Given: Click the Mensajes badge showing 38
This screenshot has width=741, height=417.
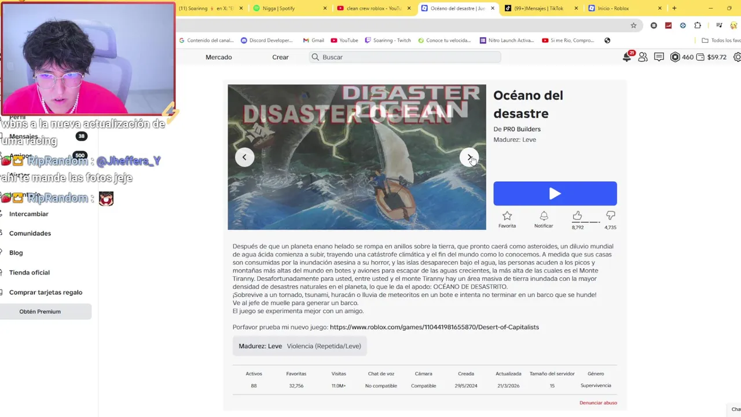Looking at the screenshot, I should click(x=81, y=137).
